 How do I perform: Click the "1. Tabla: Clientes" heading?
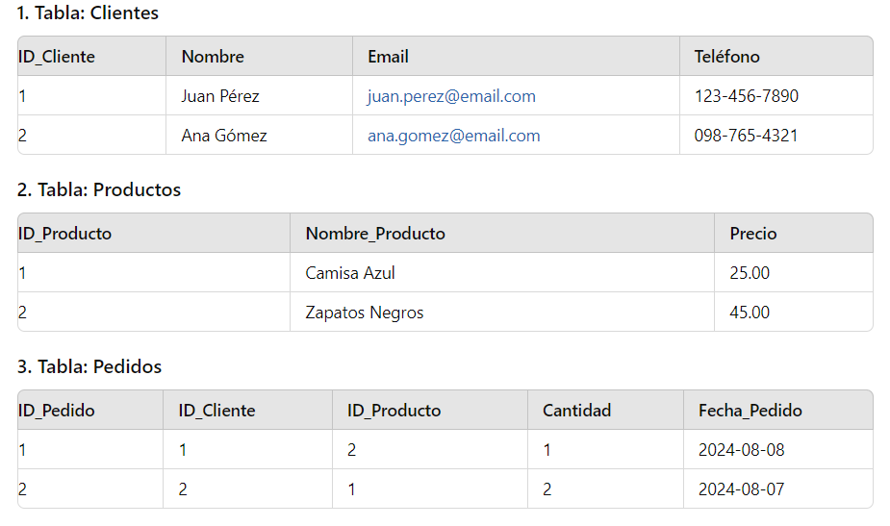88,13
